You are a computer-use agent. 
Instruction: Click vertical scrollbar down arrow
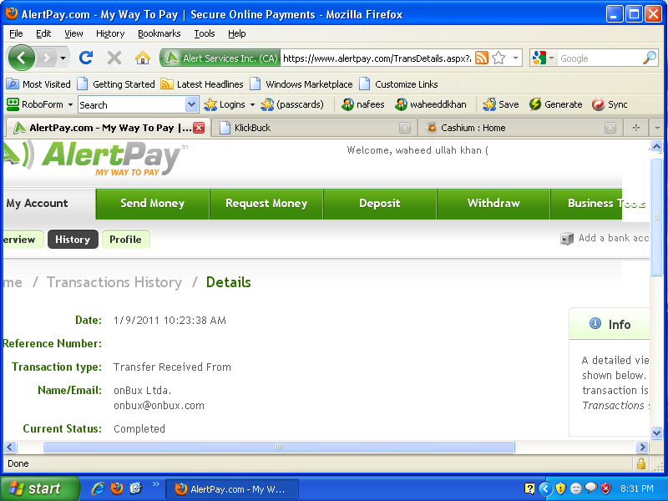click(x=656, y=433)
